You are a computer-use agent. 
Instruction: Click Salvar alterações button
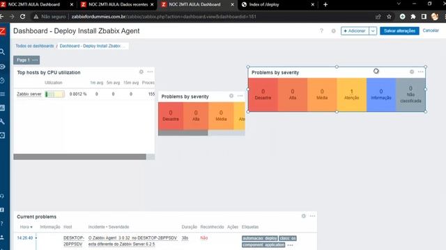399,31
